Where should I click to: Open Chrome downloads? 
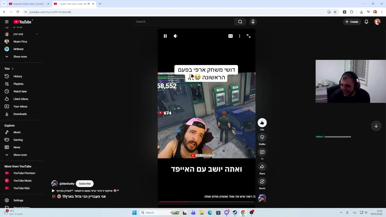tap(361, 12)
